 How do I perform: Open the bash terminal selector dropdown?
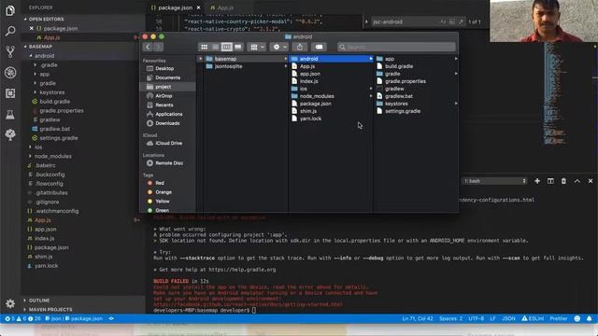494,181
